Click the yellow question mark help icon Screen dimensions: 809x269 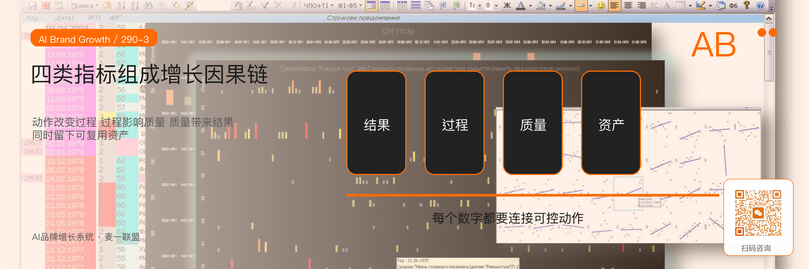[x=747, y=5]
